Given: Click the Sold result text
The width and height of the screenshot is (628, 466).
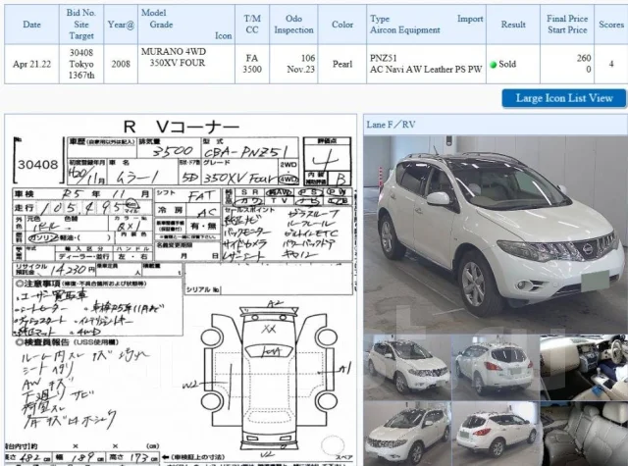Looking at the screenshot, I should (x=507, y=64).
